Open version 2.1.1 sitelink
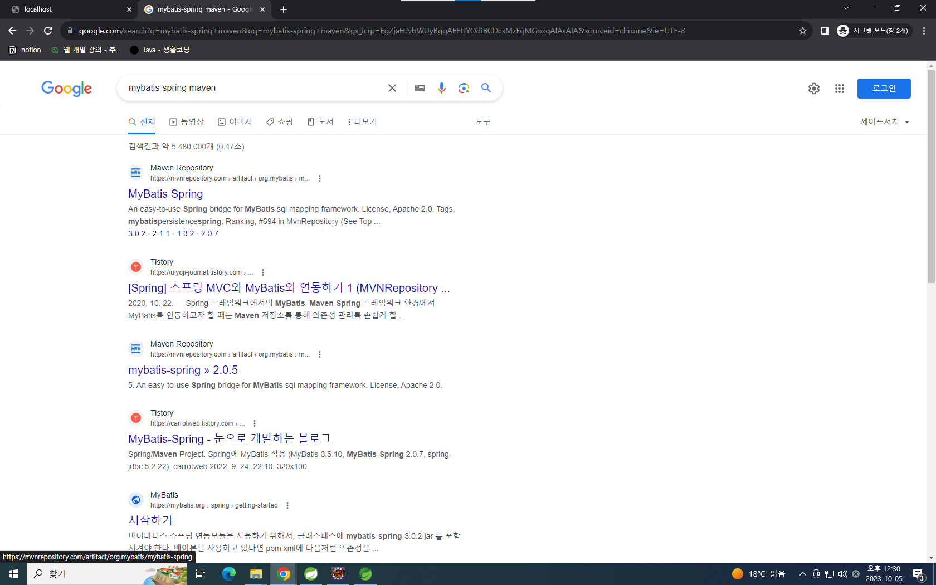The image size is (936, 585). [160, 233]
